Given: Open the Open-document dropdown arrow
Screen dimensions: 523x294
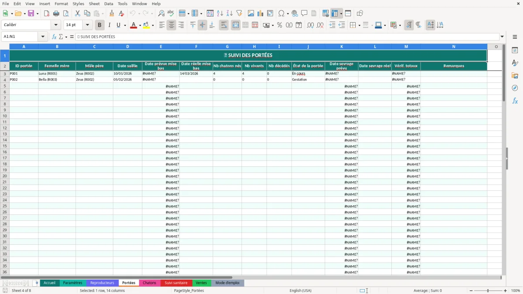Looking at the screenshot, I should [25, 14].
